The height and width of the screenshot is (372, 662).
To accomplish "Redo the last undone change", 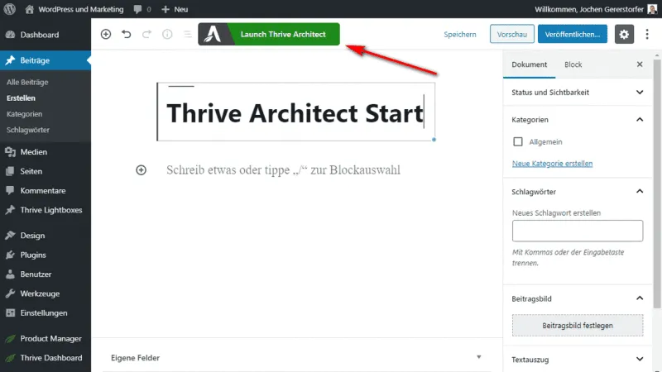I will (146, 34).
